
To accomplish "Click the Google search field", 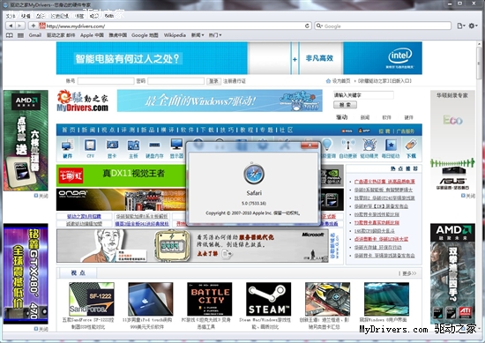I will (383, 26).
